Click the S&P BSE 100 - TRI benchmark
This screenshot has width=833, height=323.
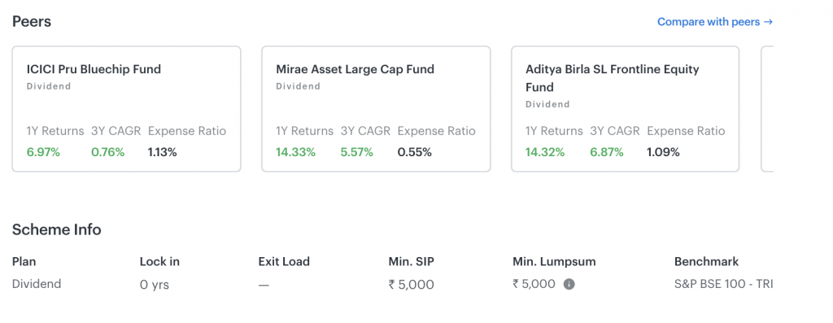[x=723, y=284]
